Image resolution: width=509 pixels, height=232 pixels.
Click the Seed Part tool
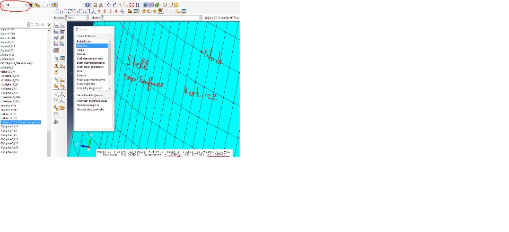coord(56,25)
